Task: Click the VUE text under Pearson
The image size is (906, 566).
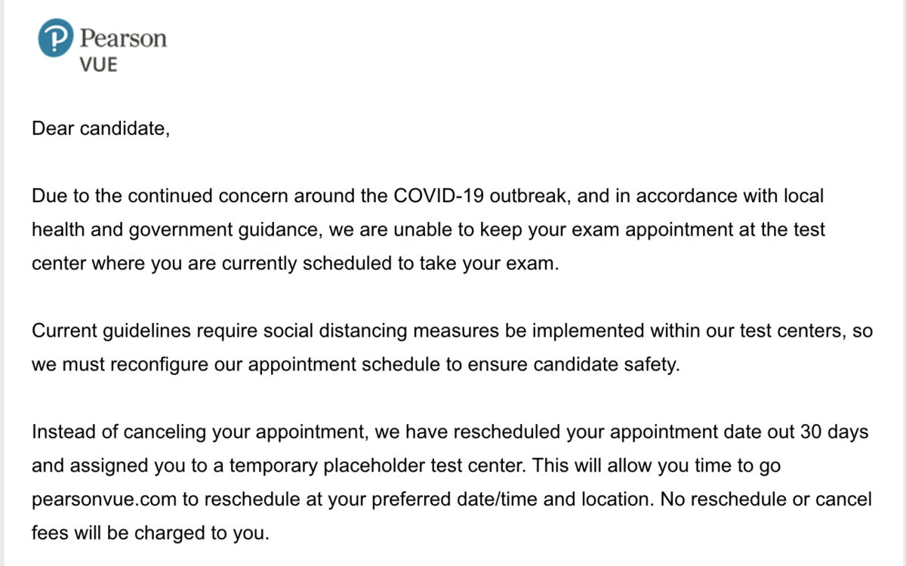Action: click(x=98, y=65)
